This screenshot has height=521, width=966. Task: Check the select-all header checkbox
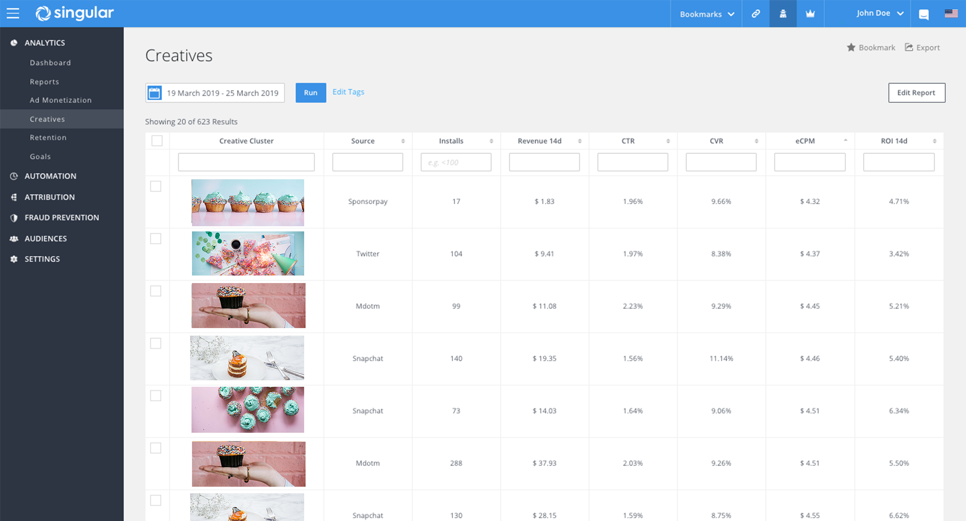(157, 141)
